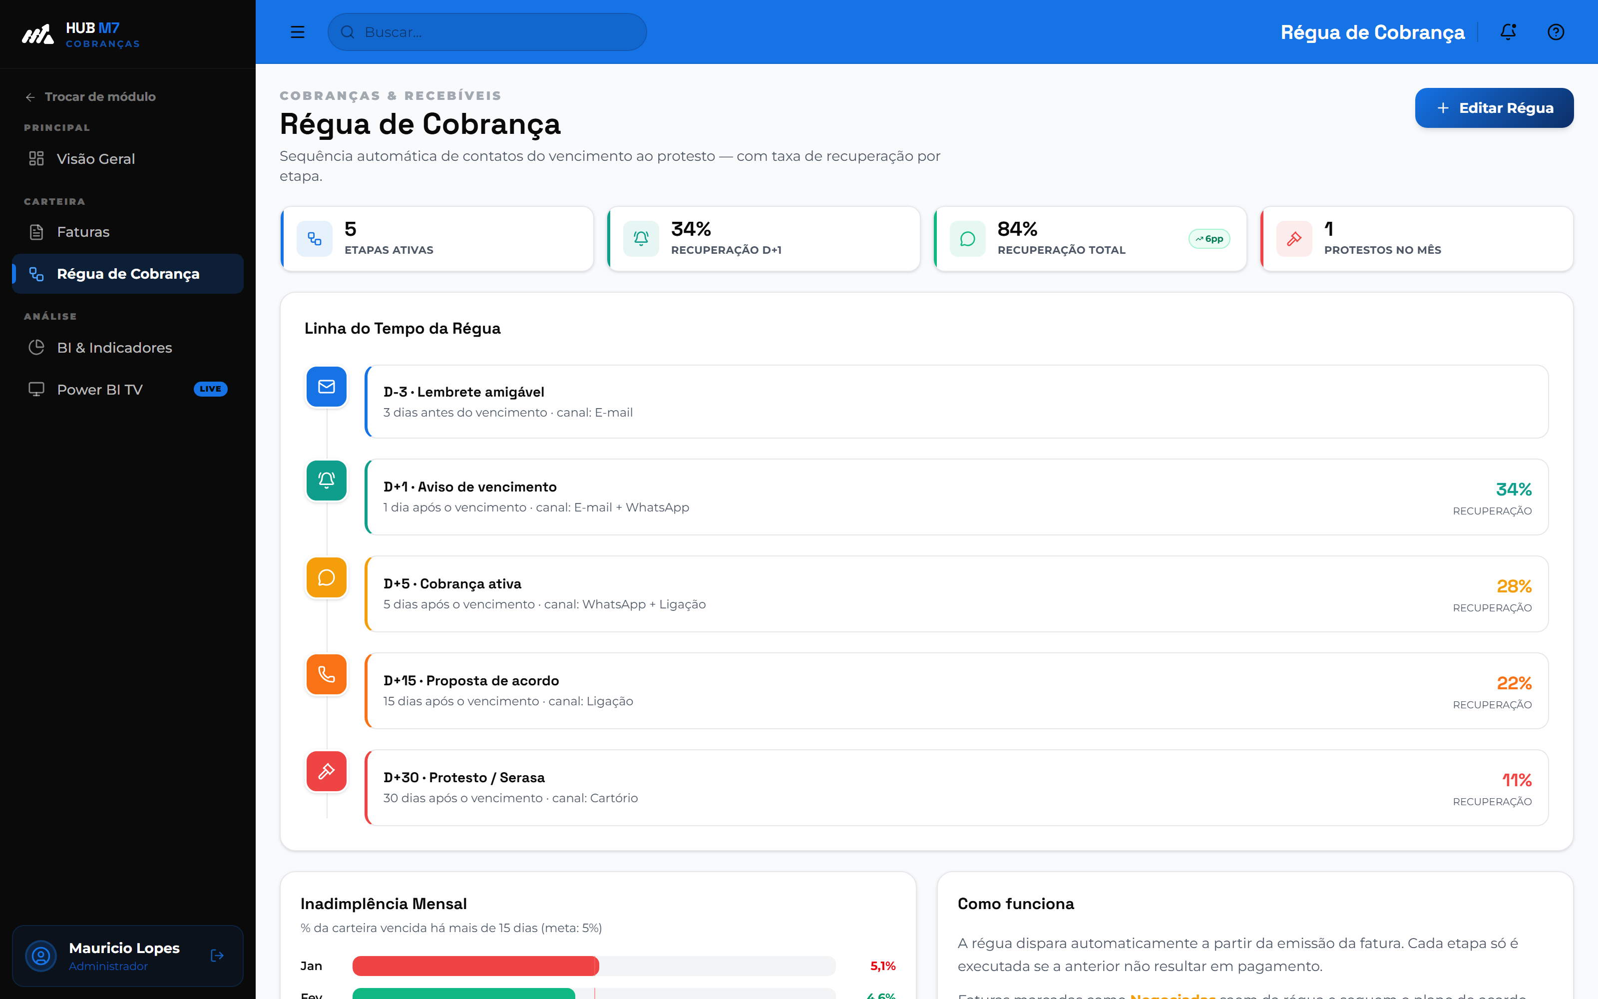The width and height of the screenshot is (1598, 999).
Task: Open BI & Indicadores in sidebar
Action: [127, 348]
